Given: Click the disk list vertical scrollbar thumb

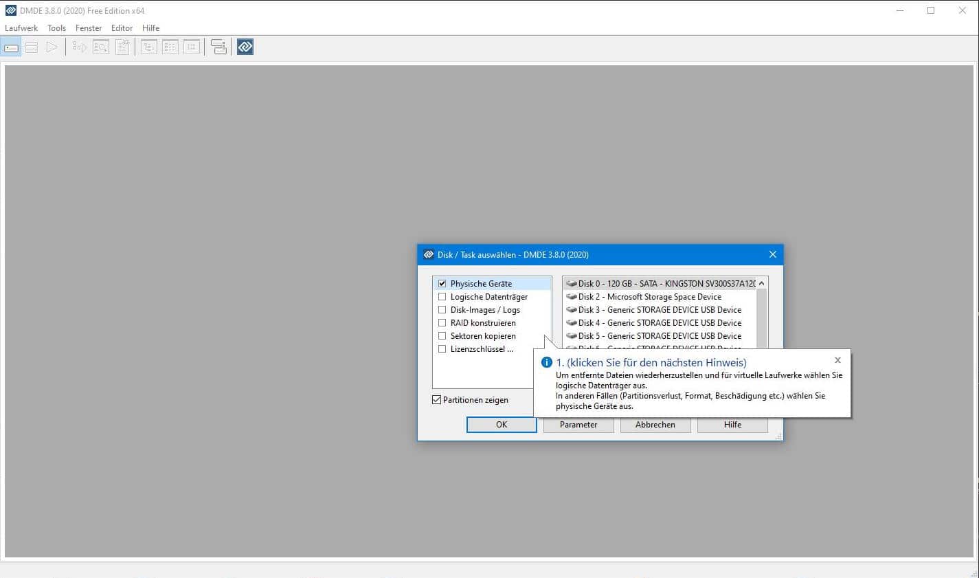Looking at the screenshot, I should click(761, 319).
